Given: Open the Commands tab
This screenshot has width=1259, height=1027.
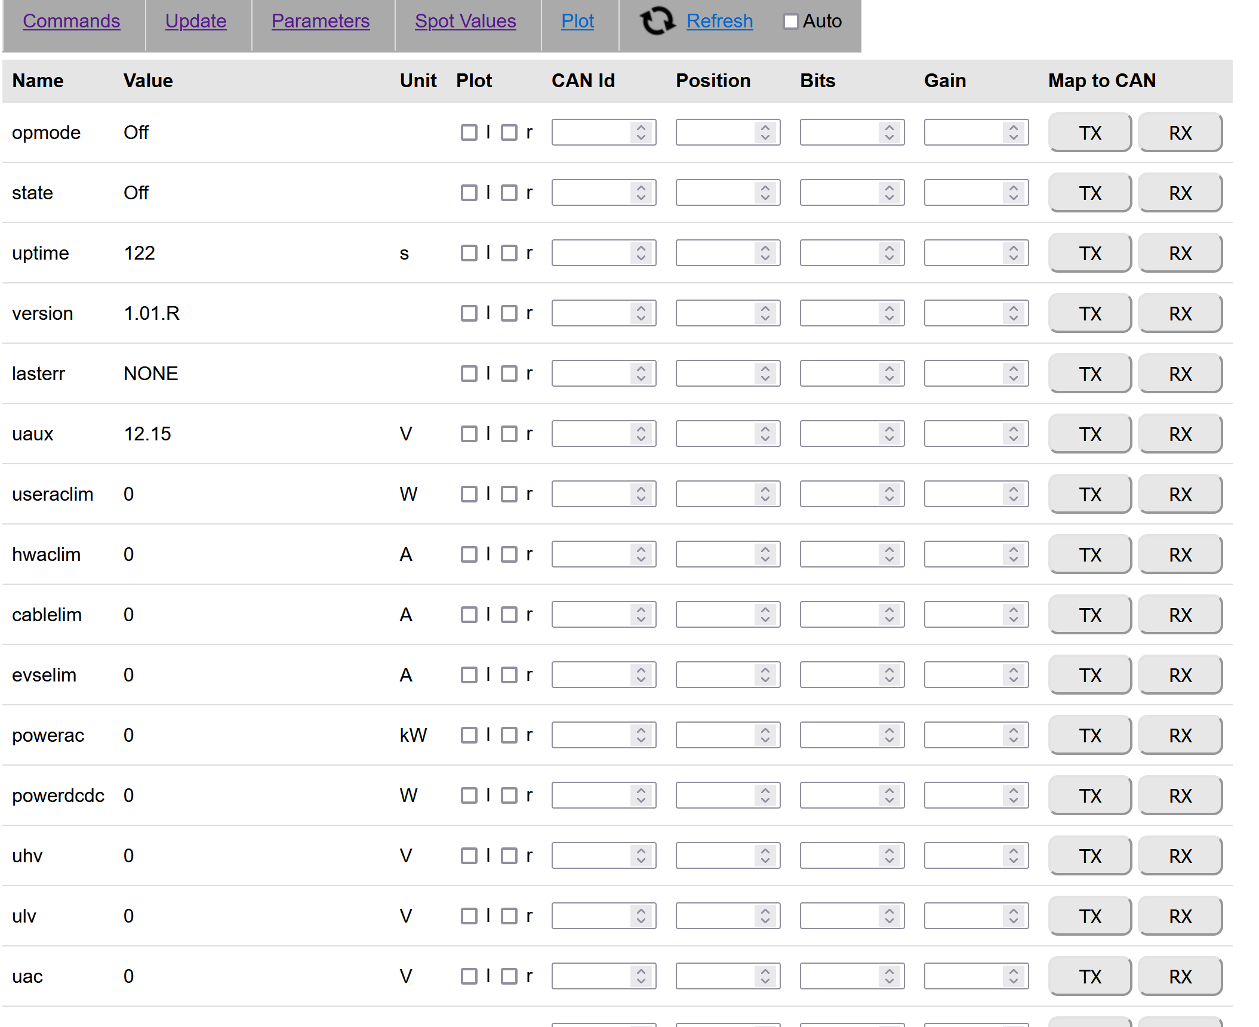Looking at the screenshot, I should click(71, 21).
